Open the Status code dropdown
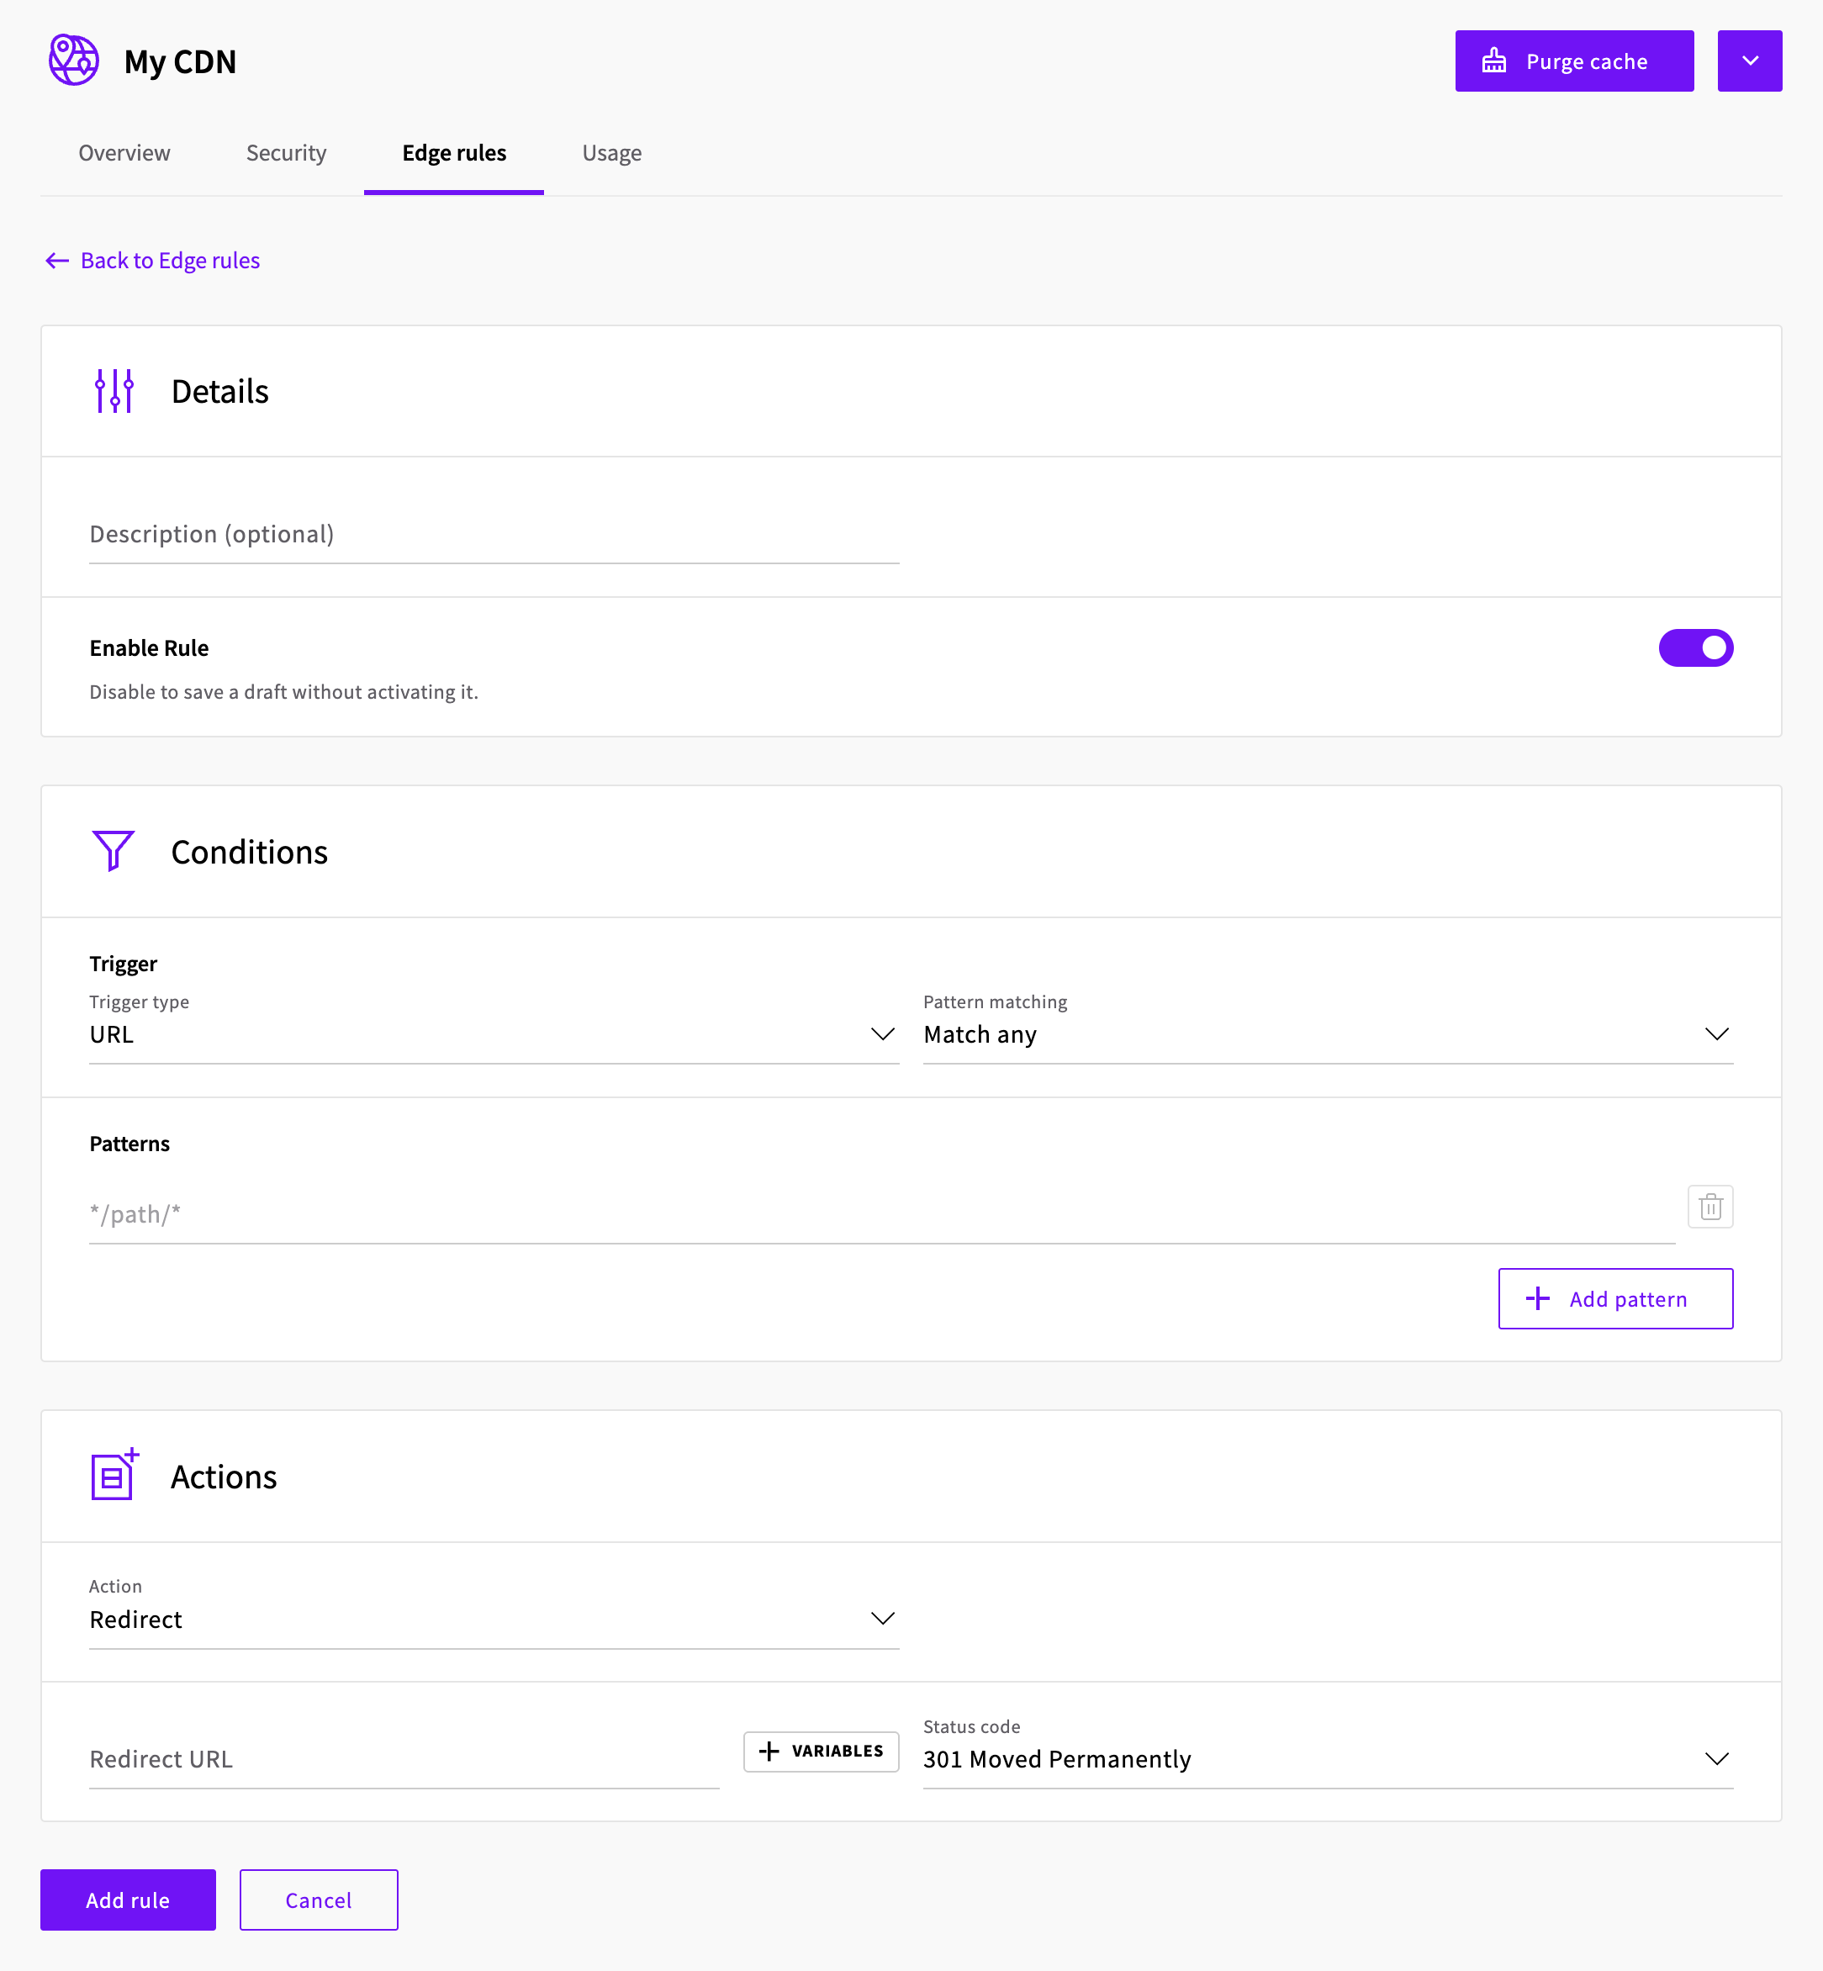1823x1971 pixels. pyautogui.click(x=1328, y=1759)
